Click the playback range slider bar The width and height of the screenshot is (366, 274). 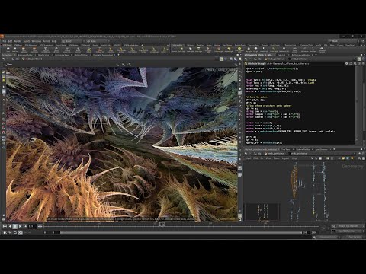coord(181,232)
